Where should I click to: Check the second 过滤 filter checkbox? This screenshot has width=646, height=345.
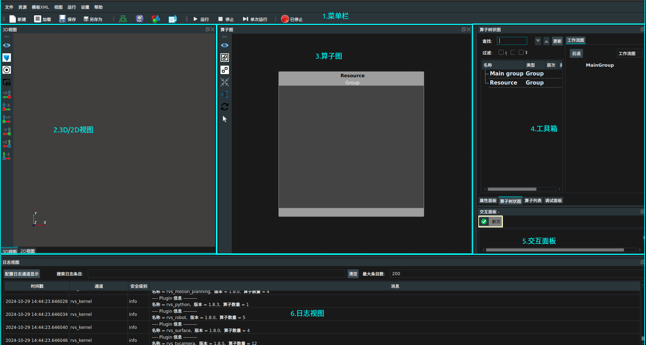click(513, 52)
